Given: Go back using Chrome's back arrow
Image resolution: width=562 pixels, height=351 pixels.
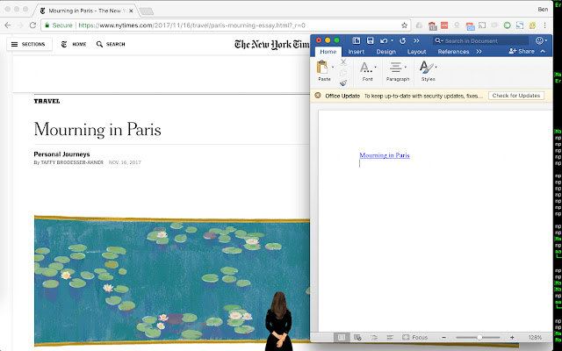Looking at the screenshot, I should [8, 25].
